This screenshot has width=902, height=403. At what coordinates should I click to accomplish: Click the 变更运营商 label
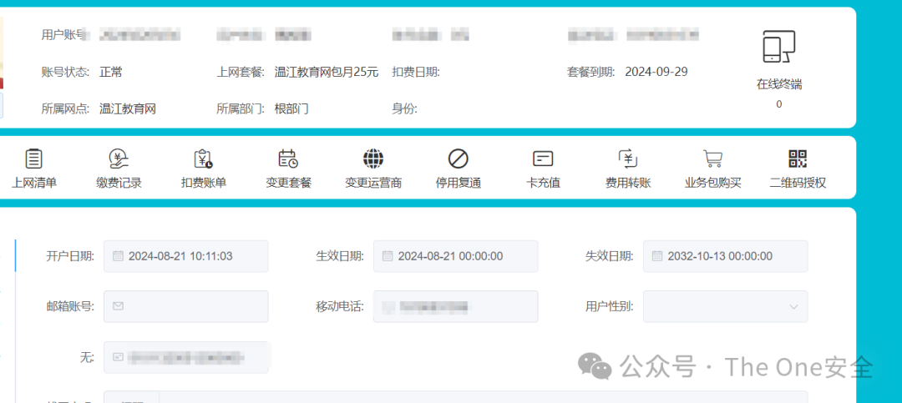[373, 184]
